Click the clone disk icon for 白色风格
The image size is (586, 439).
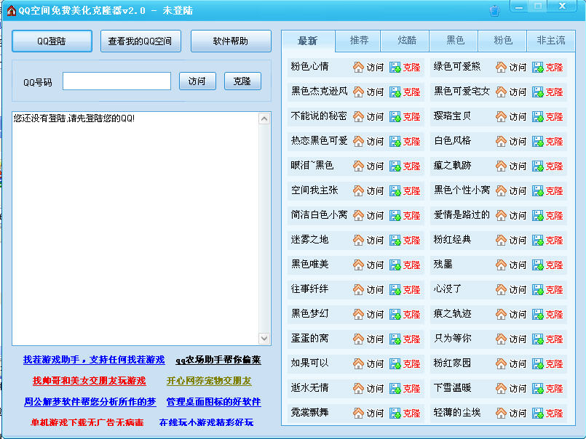tap(538, 141)
